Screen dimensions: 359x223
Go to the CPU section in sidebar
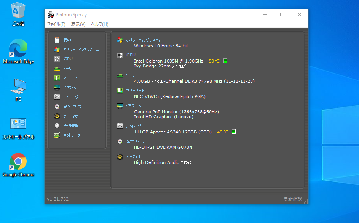(x=68, y=59)
